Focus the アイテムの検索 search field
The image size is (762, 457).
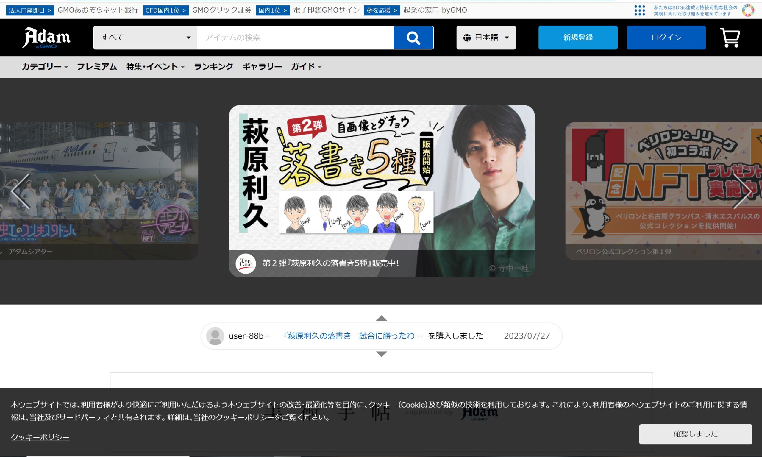pos(295,38)
